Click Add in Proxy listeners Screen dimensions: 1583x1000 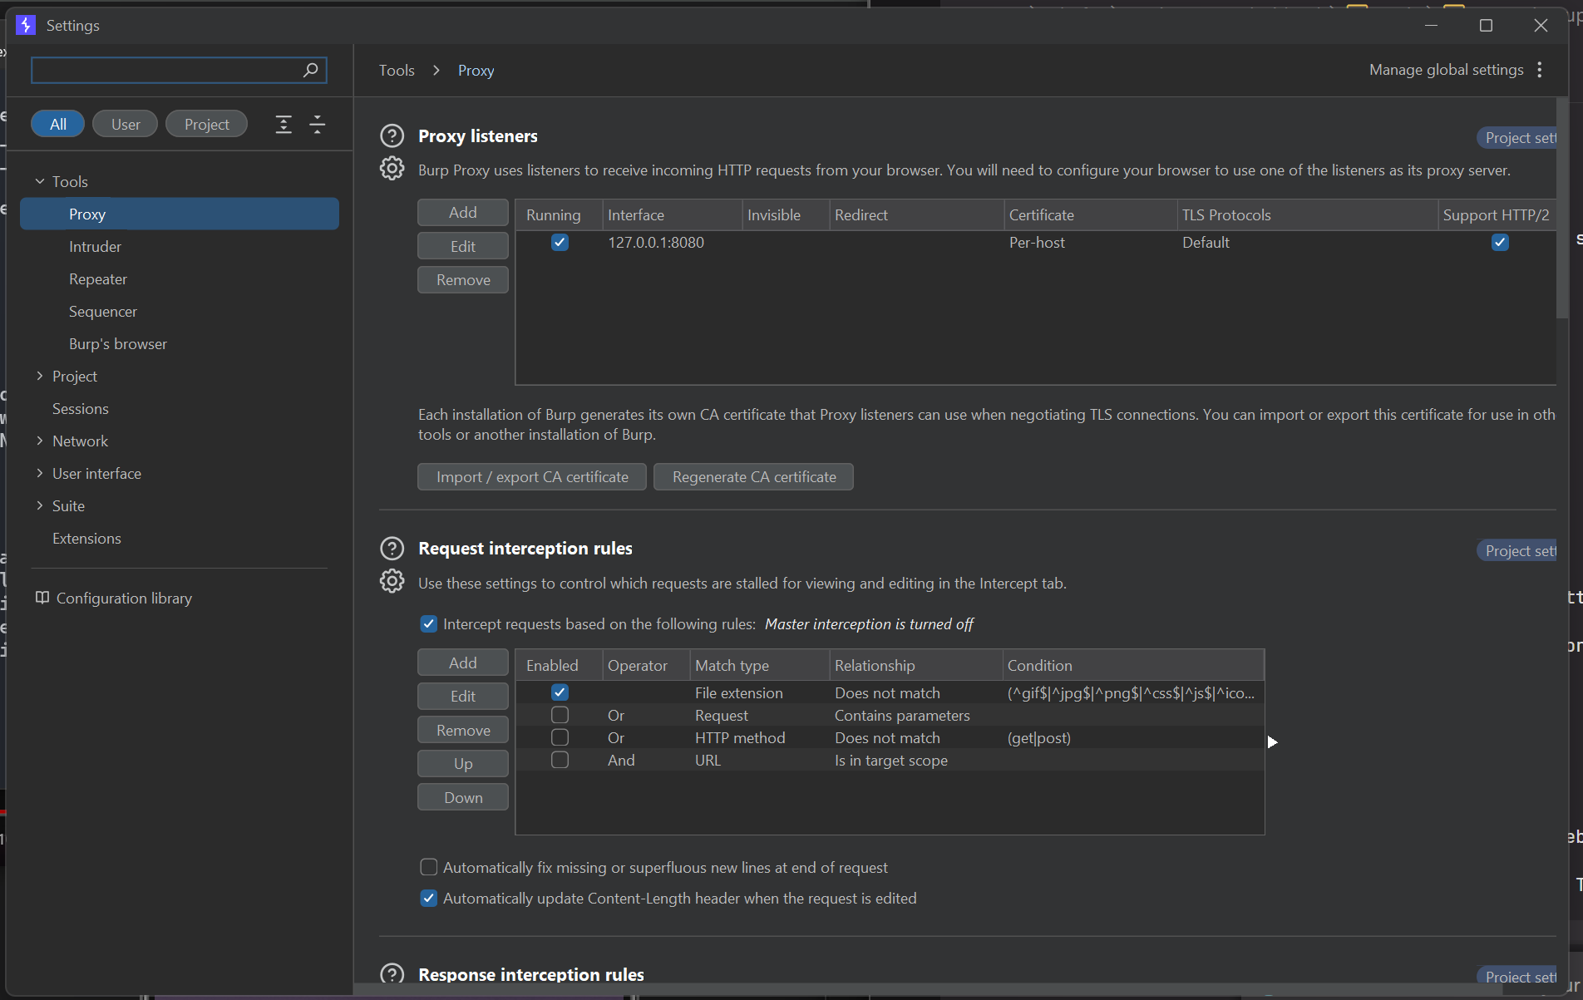tap(463, 213)
